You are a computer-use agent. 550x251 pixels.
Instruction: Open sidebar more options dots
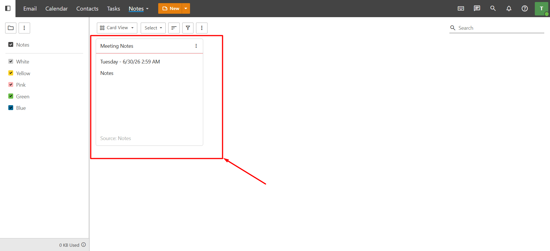[24, 28]
